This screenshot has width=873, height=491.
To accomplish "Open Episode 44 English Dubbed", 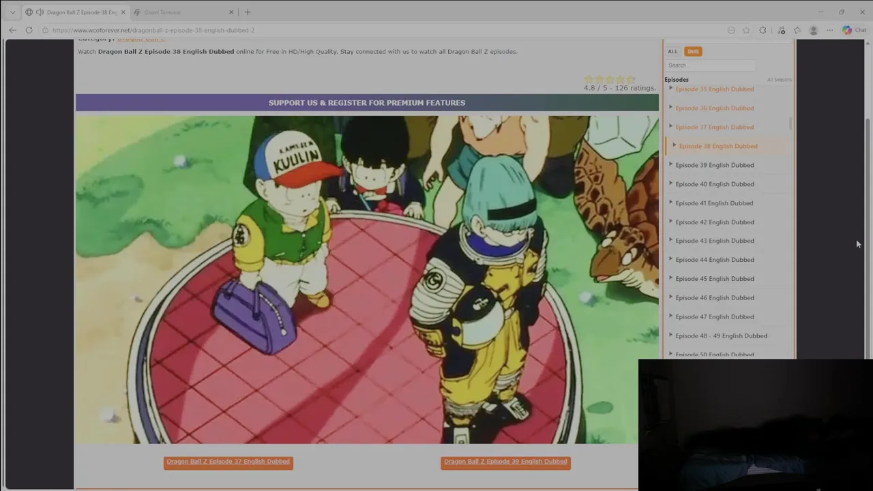I will [x=714, y=260].
